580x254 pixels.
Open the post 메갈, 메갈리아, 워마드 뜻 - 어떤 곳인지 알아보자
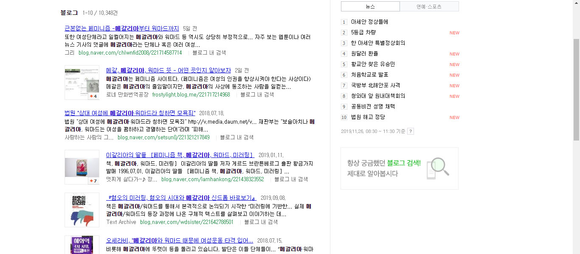click(169, 71)
